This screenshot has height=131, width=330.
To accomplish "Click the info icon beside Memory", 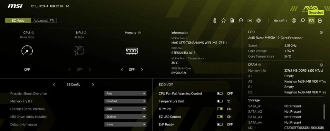I will 140,33.
